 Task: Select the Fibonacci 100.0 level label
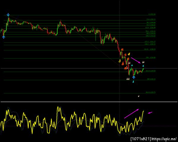[151, 36]
